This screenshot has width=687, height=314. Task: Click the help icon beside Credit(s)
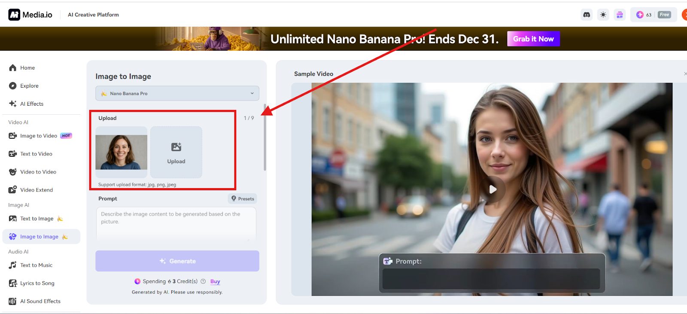click(x=203, y=281)
